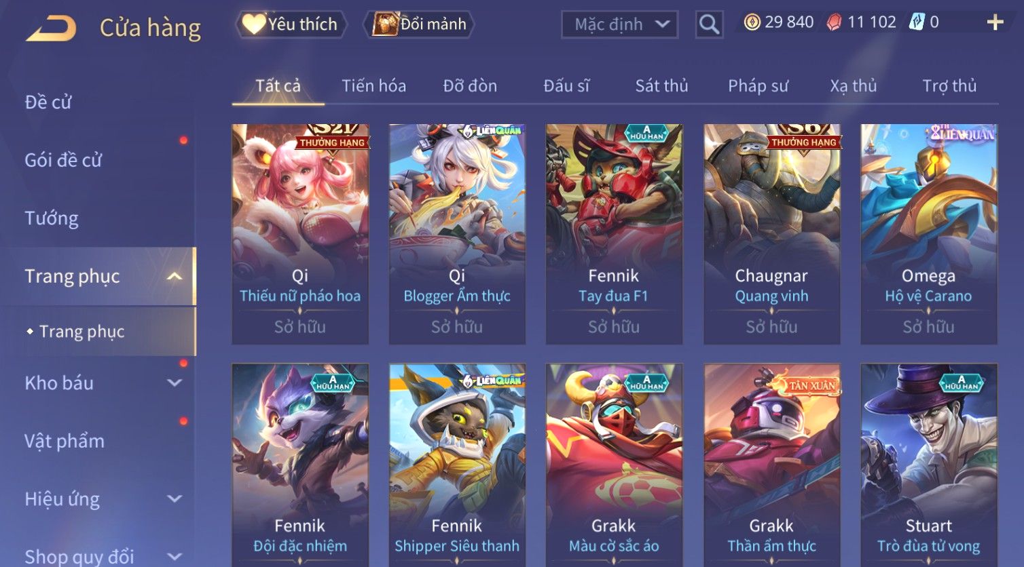Select Stuart Trò đùa tử vong skin card
This screenshot has width=1024, height=567.
pyautogui.click(x=928, y=465)
